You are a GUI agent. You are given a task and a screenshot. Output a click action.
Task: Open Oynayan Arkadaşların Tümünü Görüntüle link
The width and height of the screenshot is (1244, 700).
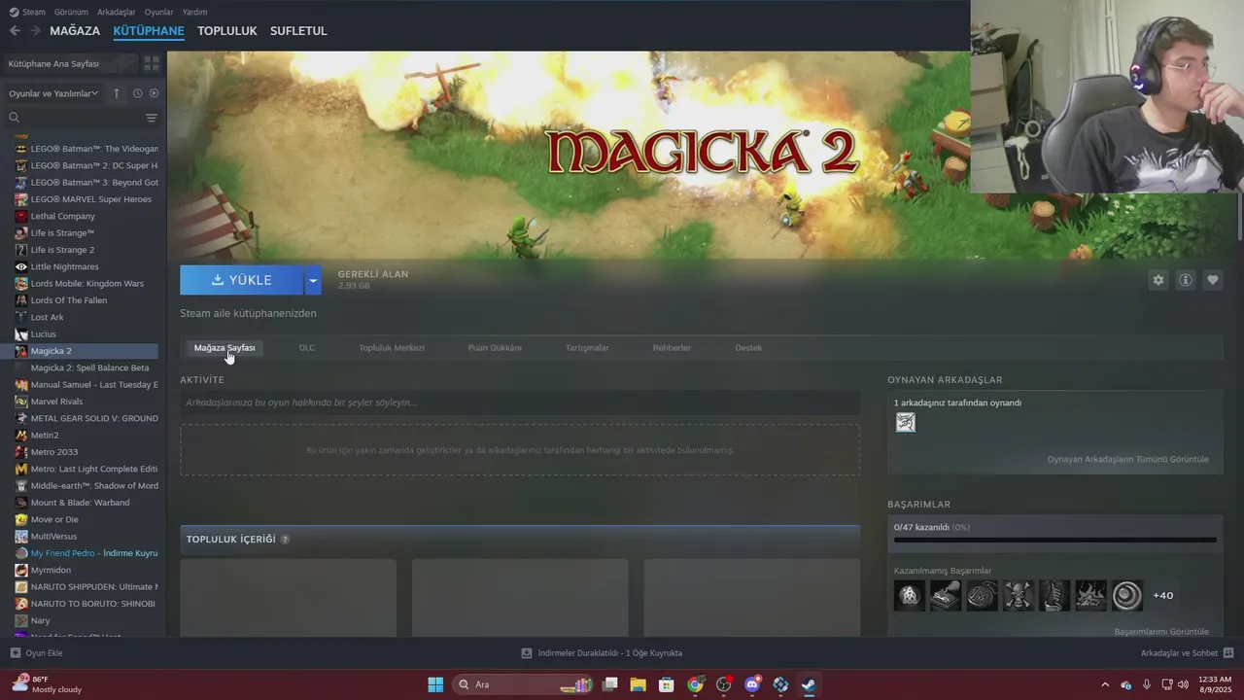(x=1128, y=459)
